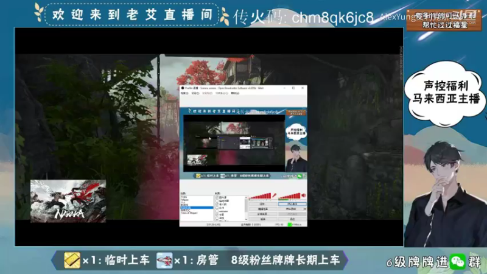
Task: Click the green stream status indicator
Action: pos(290,225)
